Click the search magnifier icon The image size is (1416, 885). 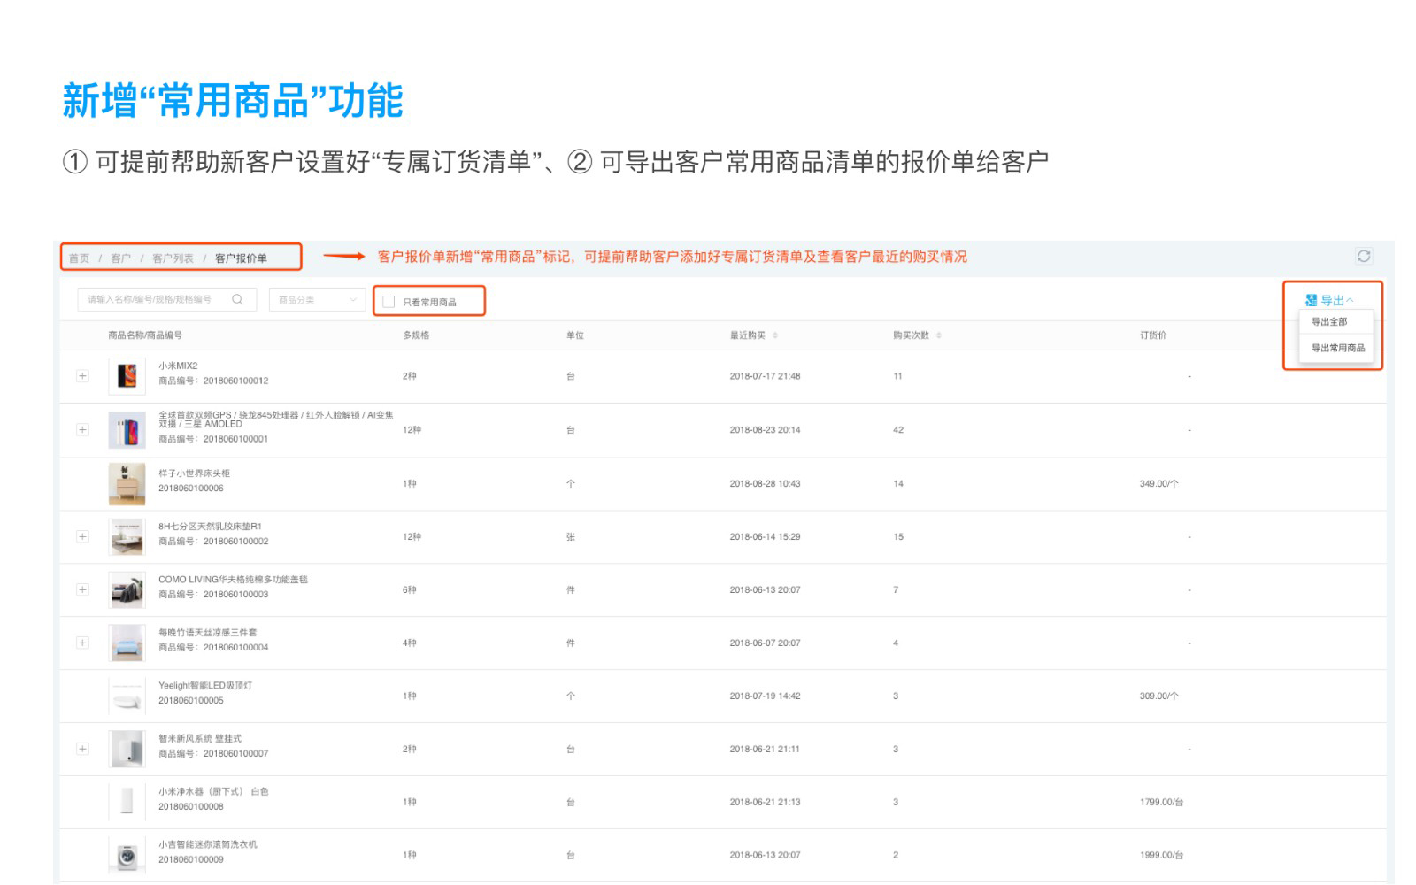click(237, 299)
